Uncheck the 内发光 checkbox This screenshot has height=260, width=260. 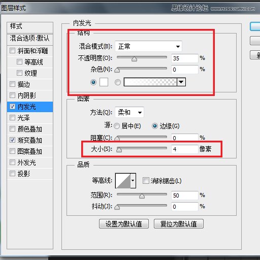[12, 106]
